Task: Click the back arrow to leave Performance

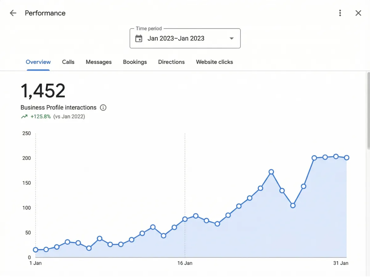Action: [x=12, y=13]
